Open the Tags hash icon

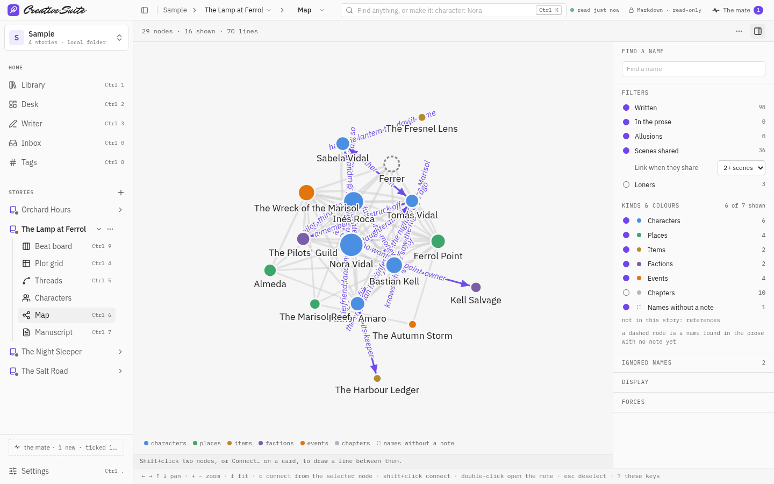(13, 162)
